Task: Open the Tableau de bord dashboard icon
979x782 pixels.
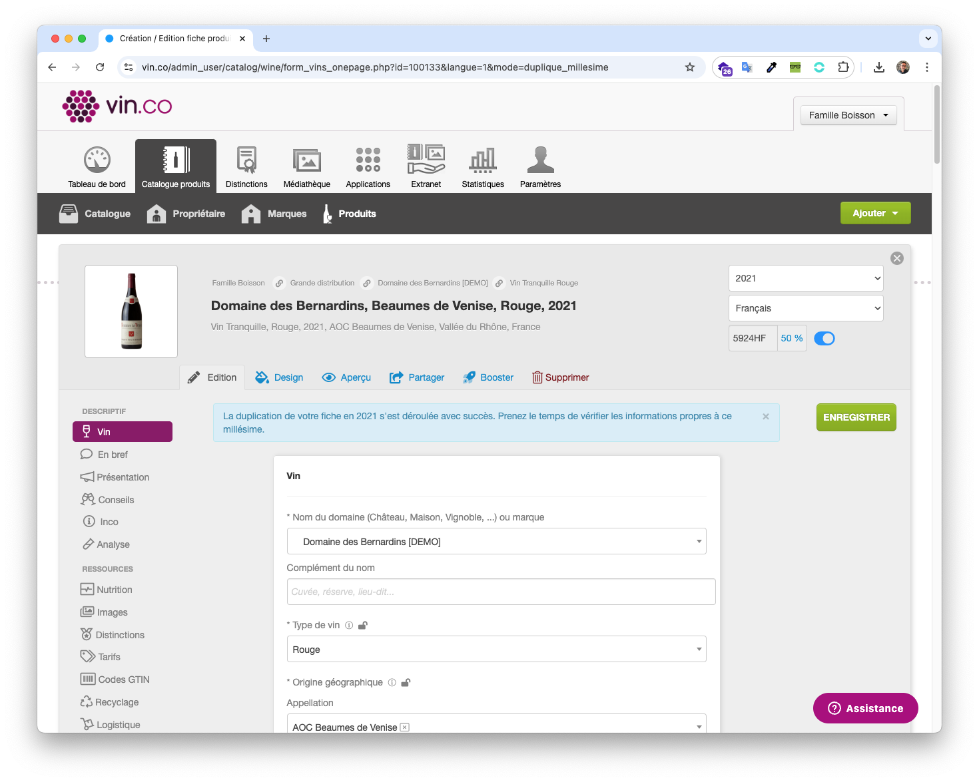Action: pos(97,160)
